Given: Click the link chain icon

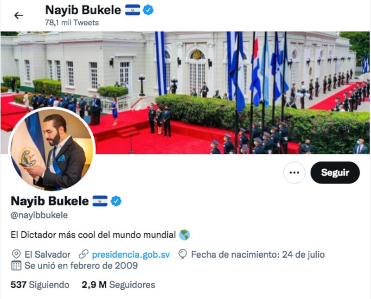Looking at the screenshot, I should click(83, 254).
